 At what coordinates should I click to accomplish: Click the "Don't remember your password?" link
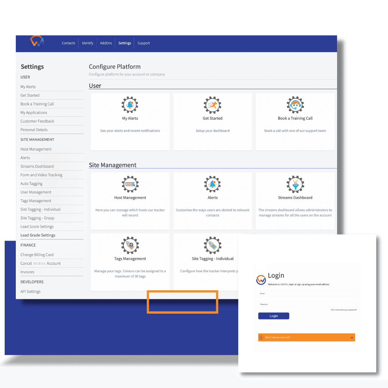click(343, 310)
